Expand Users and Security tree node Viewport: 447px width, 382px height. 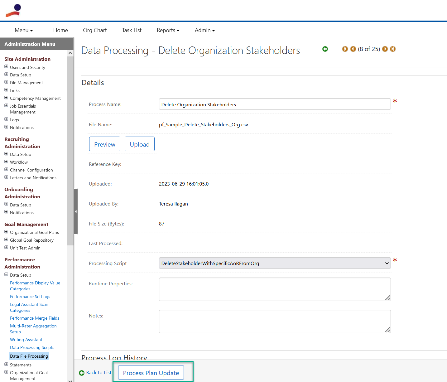[x=6, y=66]
